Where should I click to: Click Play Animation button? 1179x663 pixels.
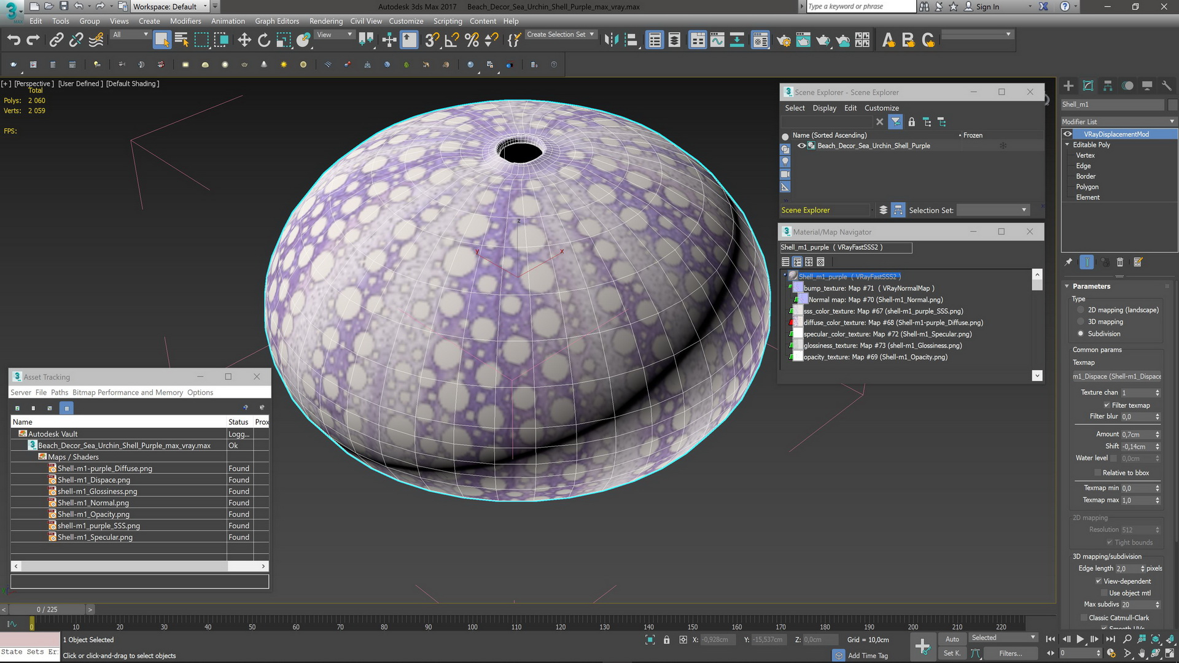click(1080, 639)
